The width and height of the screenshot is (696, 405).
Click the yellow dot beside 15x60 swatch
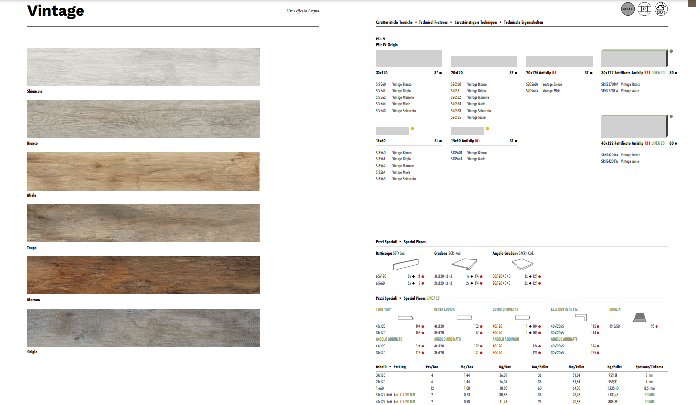[412, 129]
